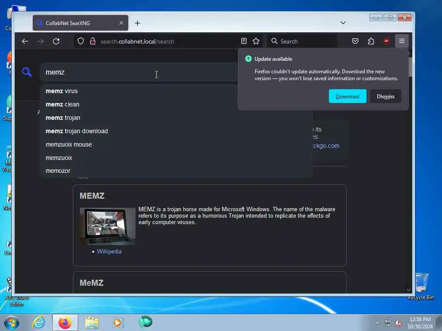Select the CollabNet SearXNG tab
Image resolution: width=442 pixels, height=331 pixels.
80,23
